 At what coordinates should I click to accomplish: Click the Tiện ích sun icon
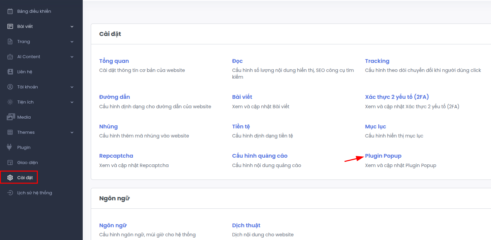pyautogui.click(x=10, y=102)
